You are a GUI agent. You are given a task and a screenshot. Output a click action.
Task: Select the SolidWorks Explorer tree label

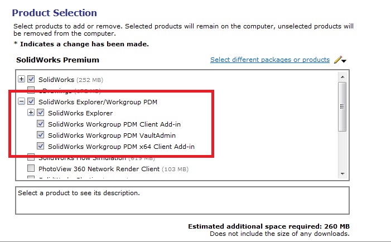[80, 113]
